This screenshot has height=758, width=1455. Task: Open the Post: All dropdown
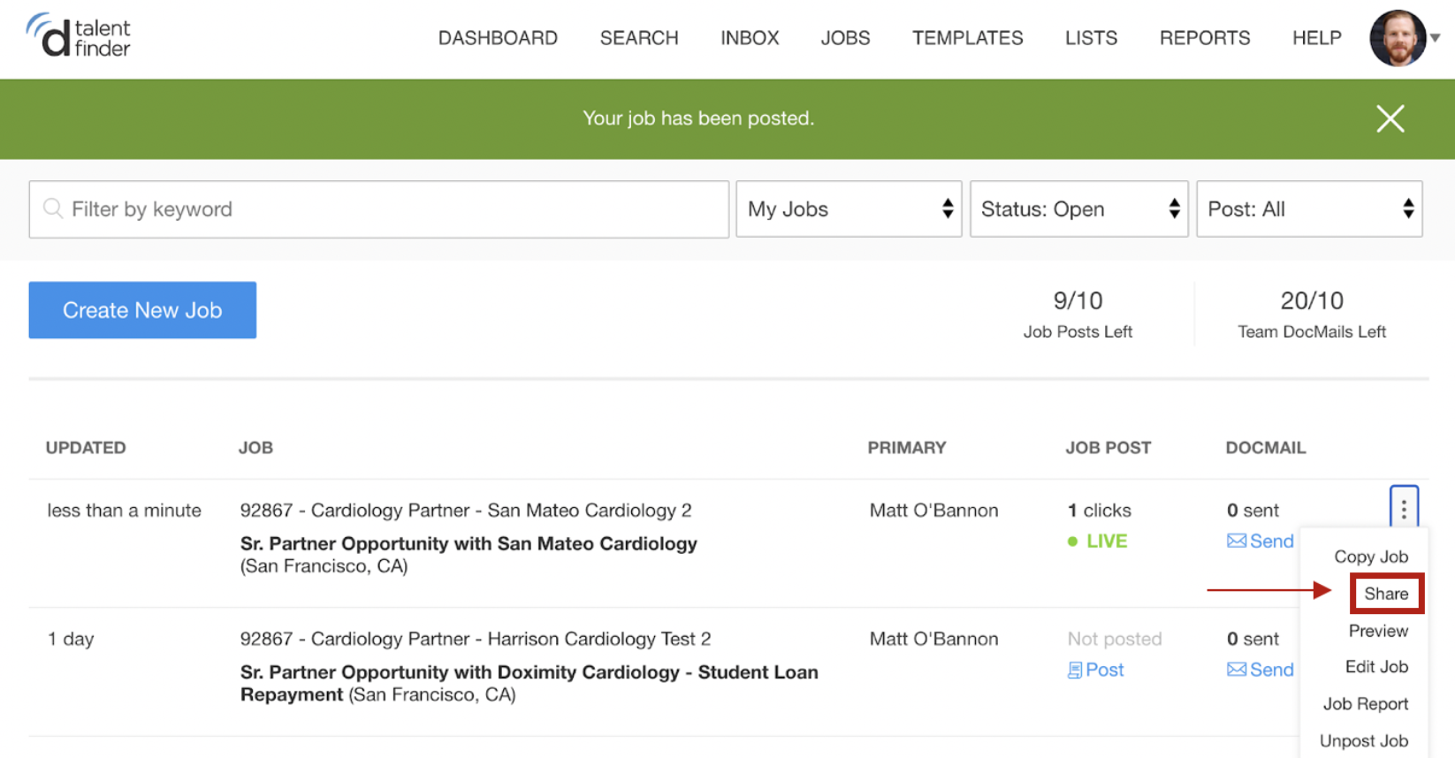1309,209
